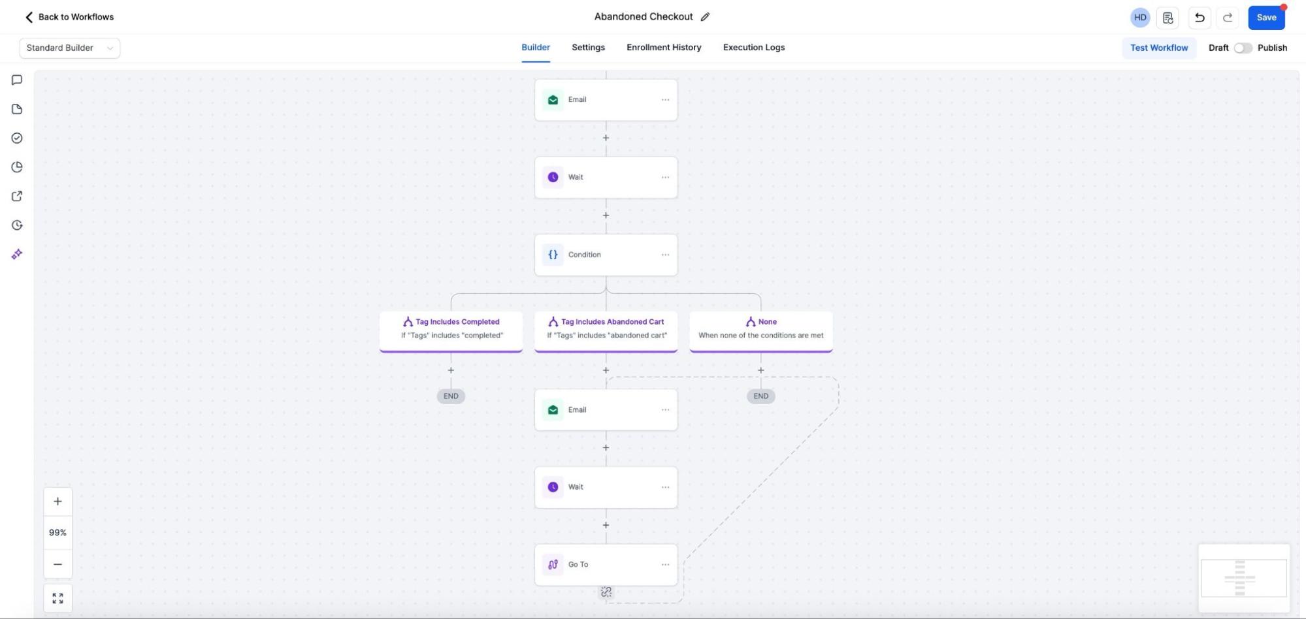Zoom in with the plus icon
The width and height of the screenshot is (1306, 619).
[57, 501]
